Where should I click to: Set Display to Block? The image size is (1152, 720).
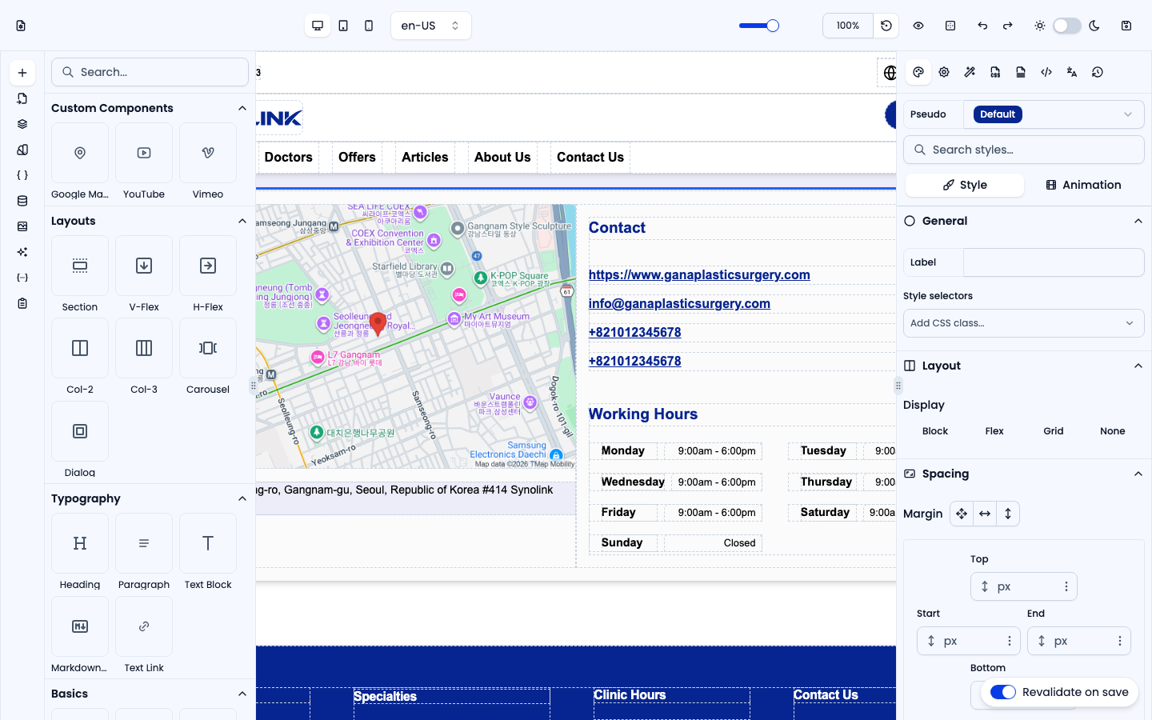point(935,431)
